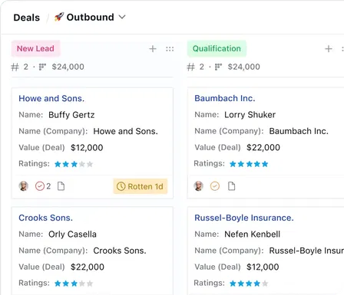Set Baumbach Inc. rating stars
The image size is (344, 295).
[249, 164]
